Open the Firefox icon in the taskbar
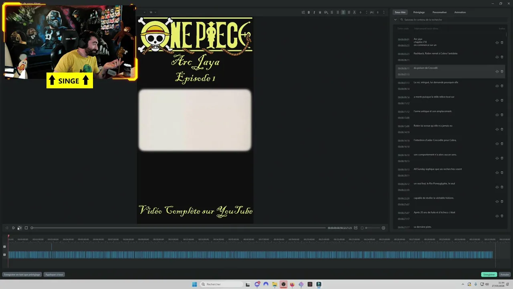 click(x=292, y=284)
